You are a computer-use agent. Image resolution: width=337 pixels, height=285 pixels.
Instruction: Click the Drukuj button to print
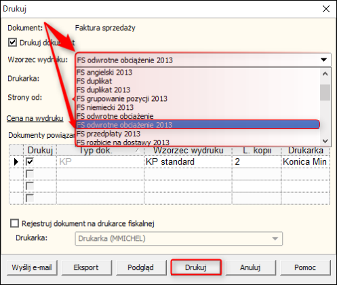196,267
